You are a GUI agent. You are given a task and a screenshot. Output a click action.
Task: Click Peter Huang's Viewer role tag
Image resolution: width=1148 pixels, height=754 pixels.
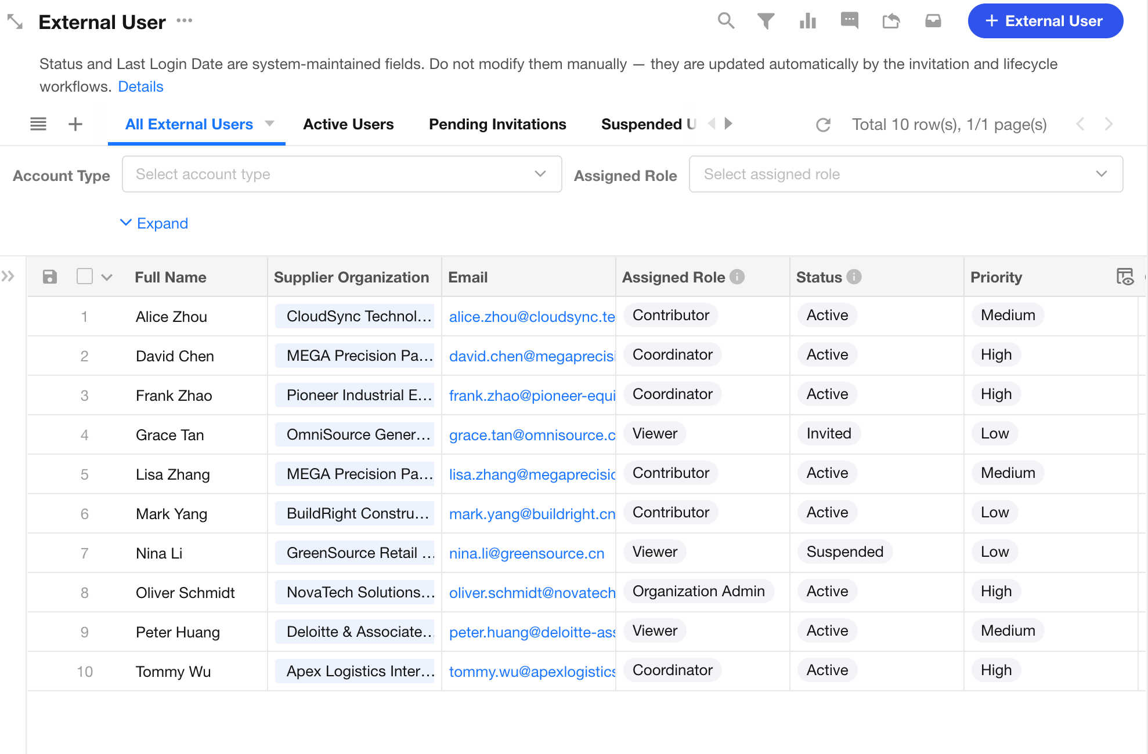coord(655,630)
